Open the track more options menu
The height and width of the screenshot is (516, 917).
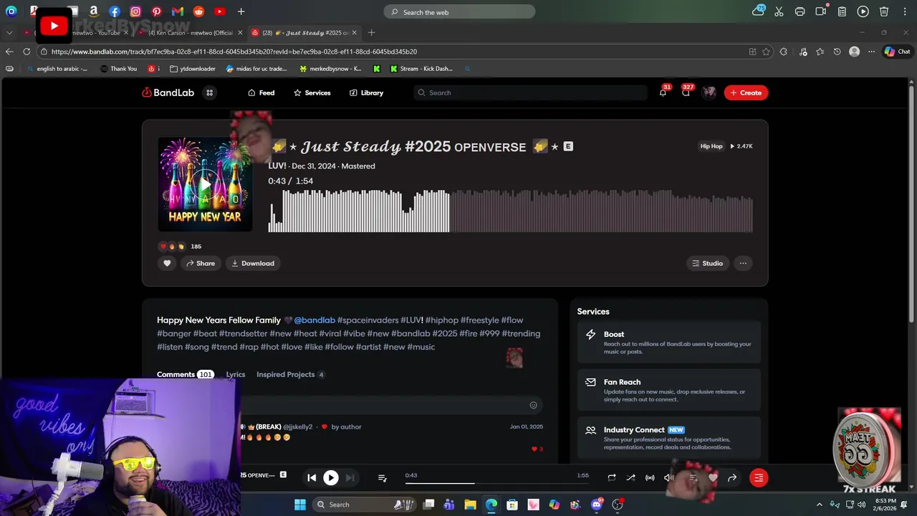(743, 263)
